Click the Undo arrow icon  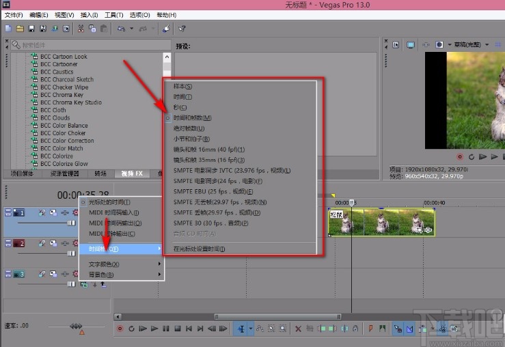121,29
